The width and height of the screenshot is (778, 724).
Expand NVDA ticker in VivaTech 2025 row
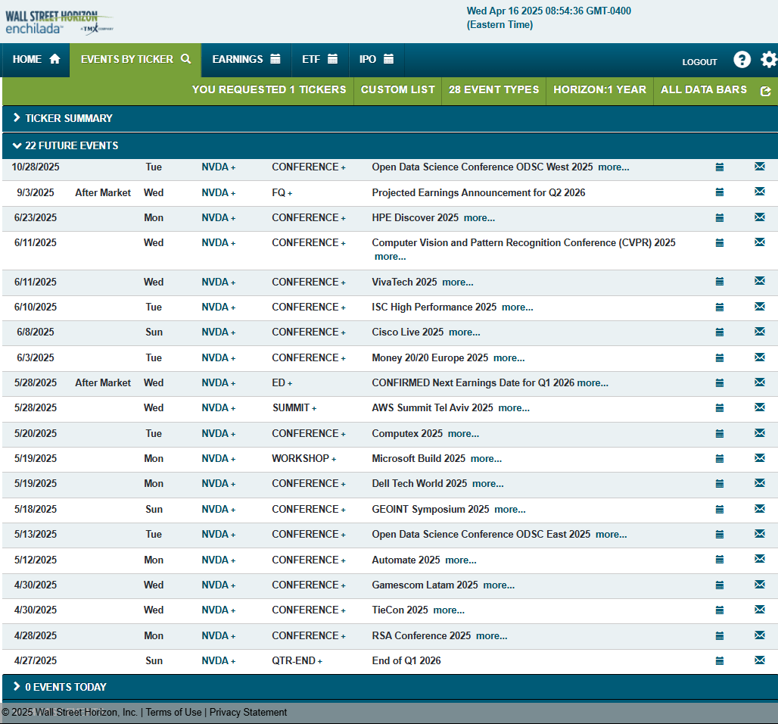tap(218, 282)
